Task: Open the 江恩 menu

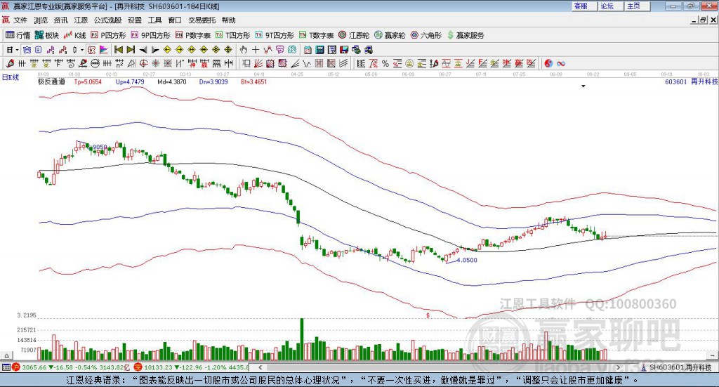Action: [x=81, y=20]
